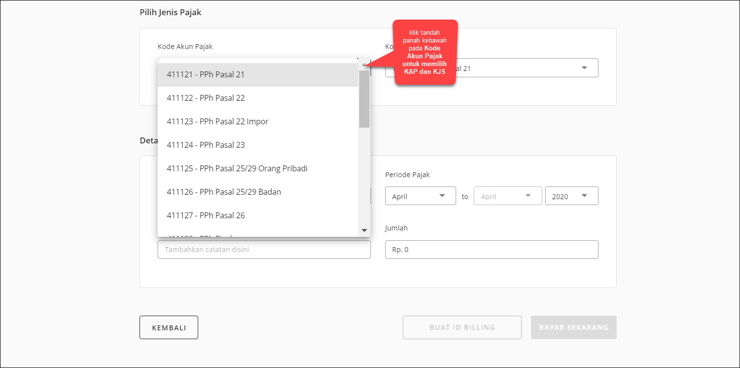
Task: Click the Pilih Jenis Pajak heading
Action: pos(170,12)
